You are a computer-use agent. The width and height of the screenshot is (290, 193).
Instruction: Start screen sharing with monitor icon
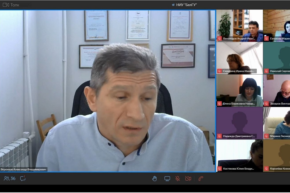(167, 179)
